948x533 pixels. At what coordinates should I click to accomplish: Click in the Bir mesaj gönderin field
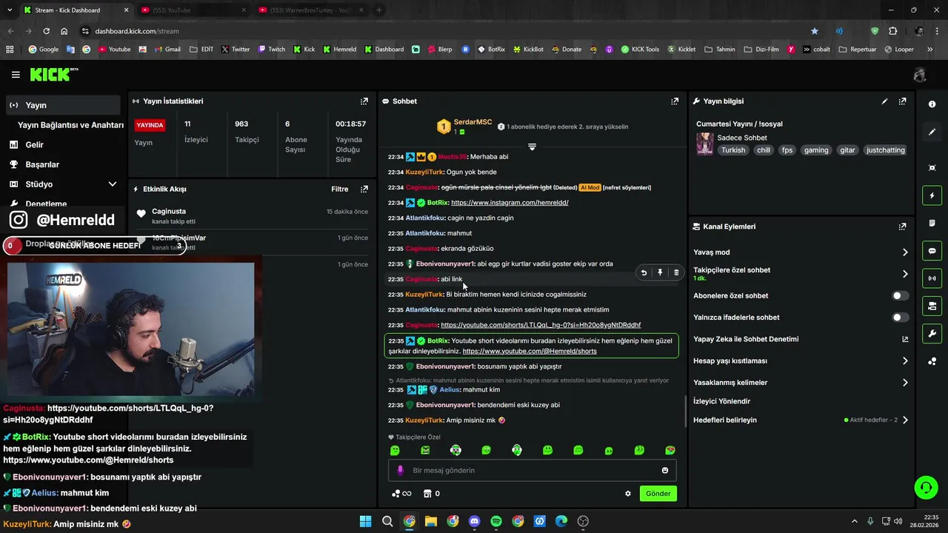(532, 470)
